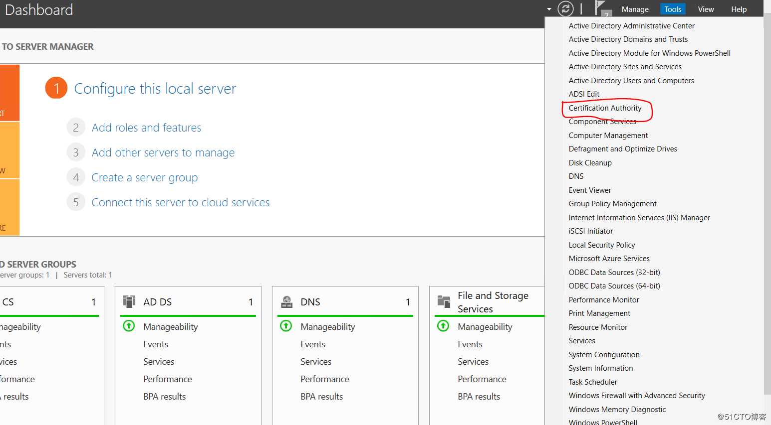Click File and Storage Manageability status icon
This screenshot has height=425, width=771.
tap(443, 326)
